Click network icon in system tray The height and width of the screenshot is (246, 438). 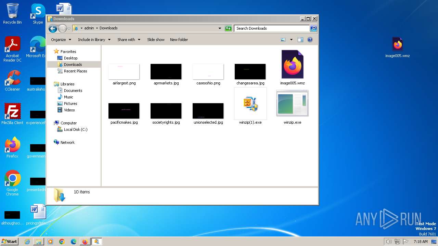tap(397, 242)
